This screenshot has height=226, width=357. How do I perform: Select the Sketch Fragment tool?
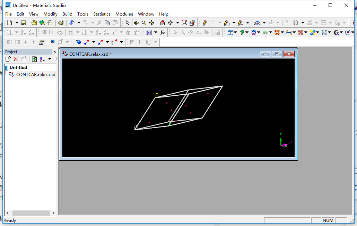coord(241,23)
